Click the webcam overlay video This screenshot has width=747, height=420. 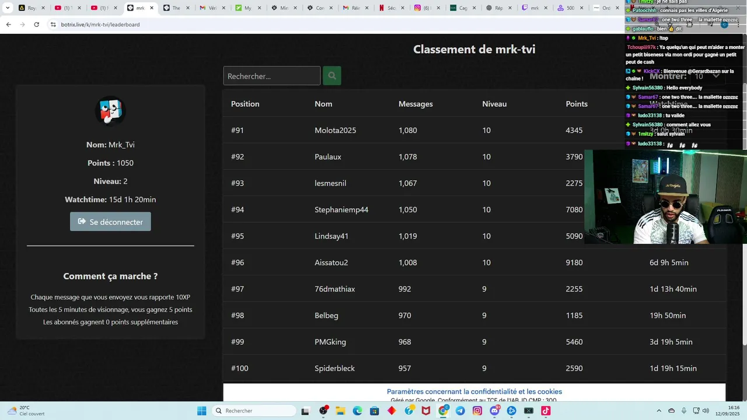[x=666, y=197]
